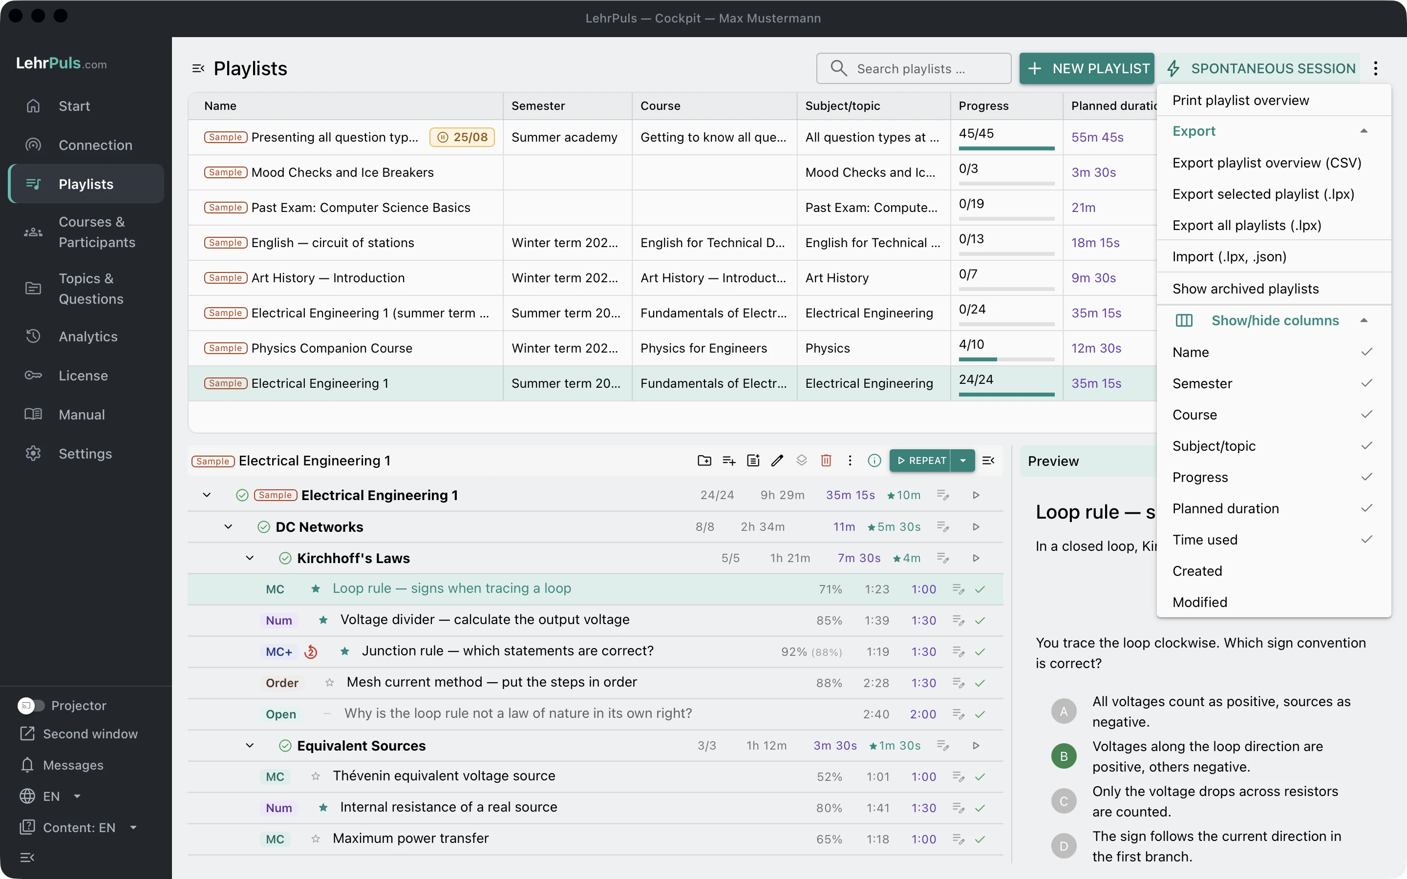
Task: Enable the Created column
Action: (x=1273, y=571)
